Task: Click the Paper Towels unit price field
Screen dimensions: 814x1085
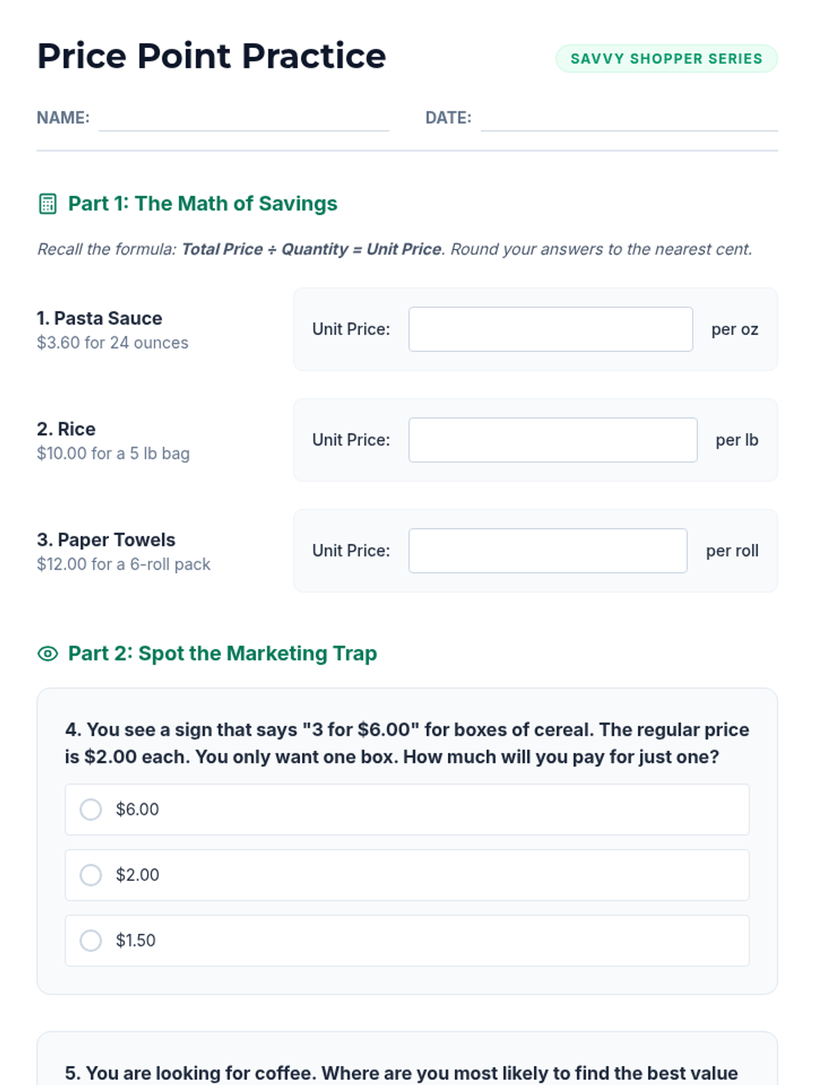Action: coord(547,551)
